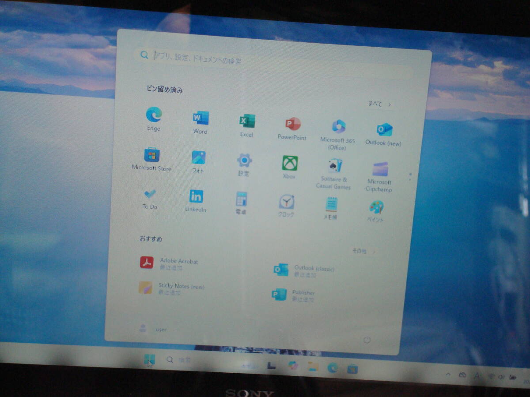Open the Excel pinned app
This screenshot has width=530, height=397.
(x=246, y=125)
